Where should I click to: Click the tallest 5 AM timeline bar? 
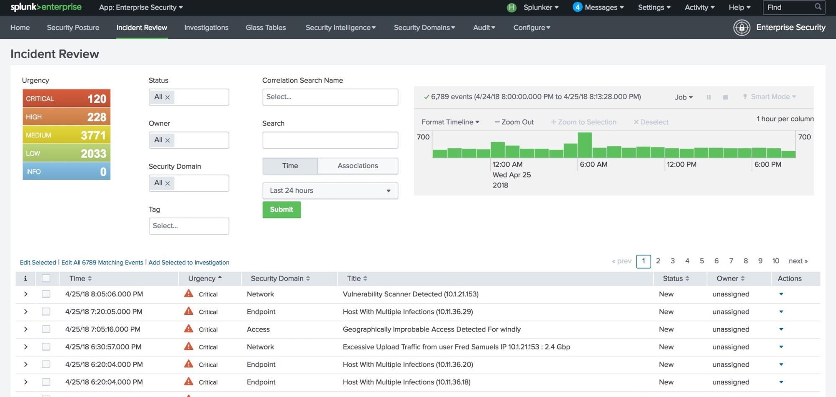pyautogui.click(x=585, y=145)
